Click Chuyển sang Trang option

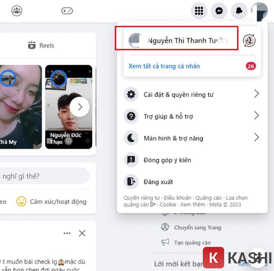pos(198,228)
